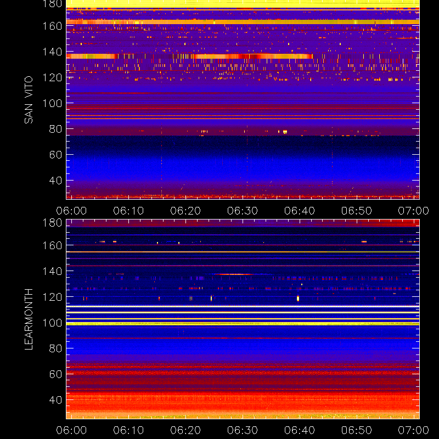The height and width of the screenshot is (439, 439).
Task: Click 06:30 time label below San Vito plot
Action: pos(243,211)
